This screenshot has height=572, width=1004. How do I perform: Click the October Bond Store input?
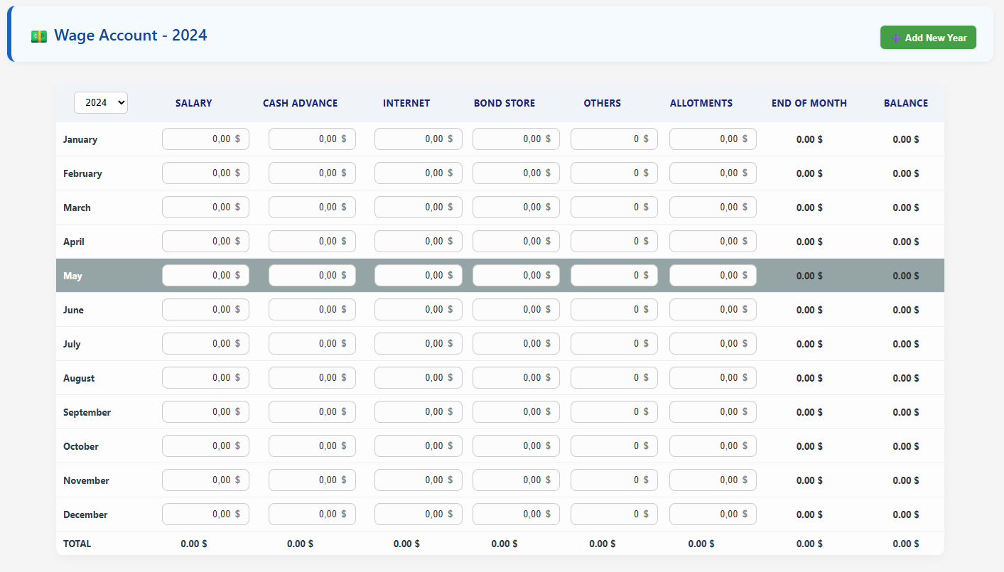516,446
